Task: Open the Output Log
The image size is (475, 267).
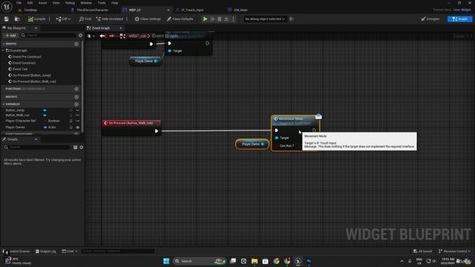Action: [x=46, y=251]
